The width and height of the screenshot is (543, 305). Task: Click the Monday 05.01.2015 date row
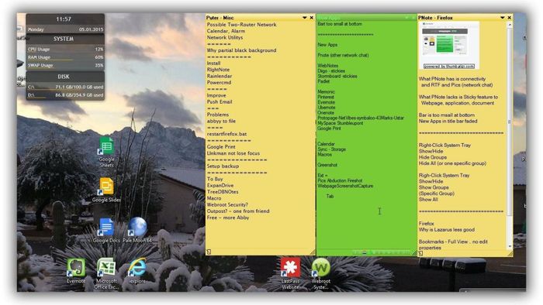pos(65,29)
